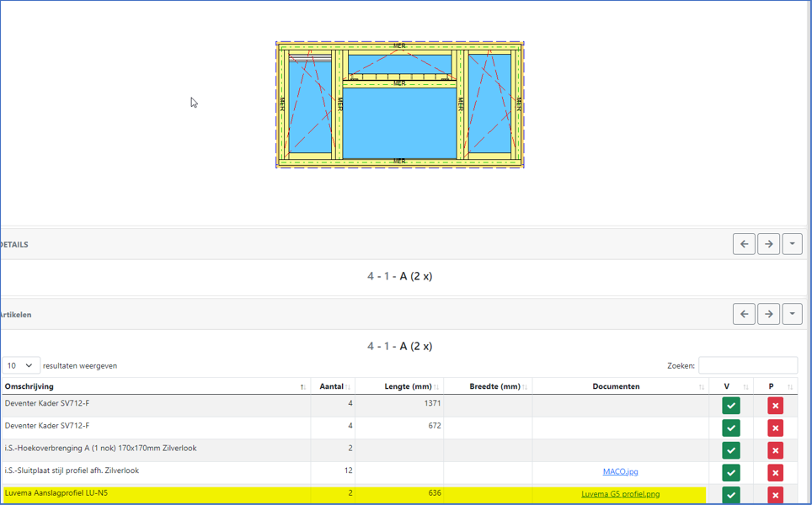
Task: Click red X for first Deventer Kader row
Action: 775,406
